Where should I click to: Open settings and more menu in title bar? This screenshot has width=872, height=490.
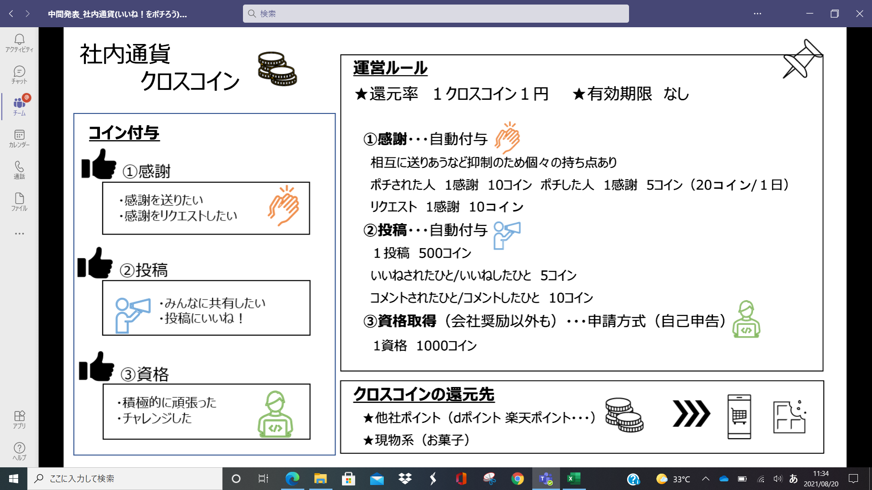[x=757, y=14]
